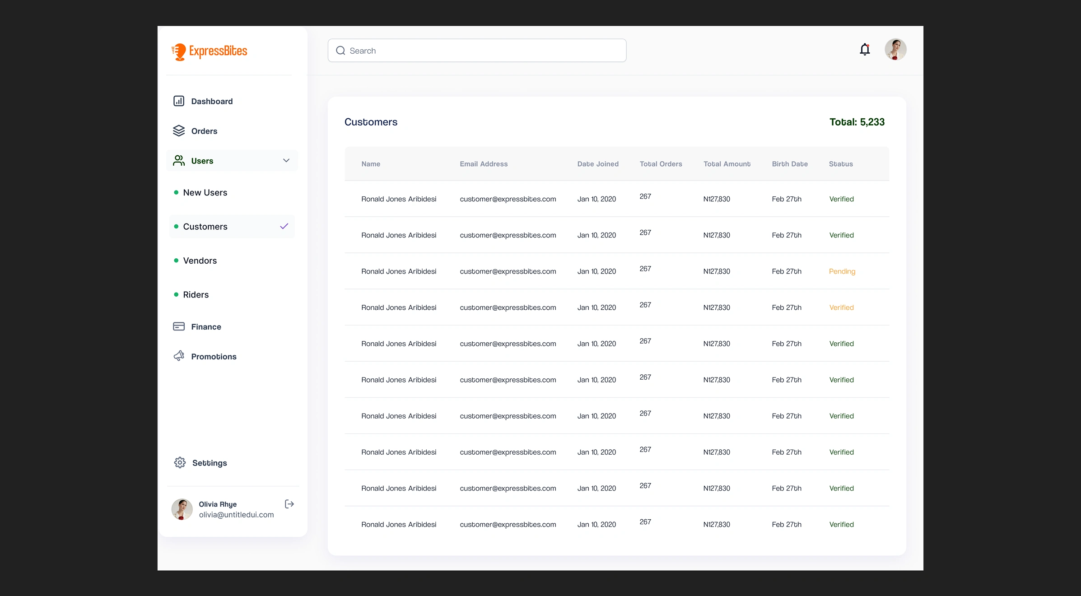Click the logout arrow icon
1081x596 pixels.
point(289,504)
